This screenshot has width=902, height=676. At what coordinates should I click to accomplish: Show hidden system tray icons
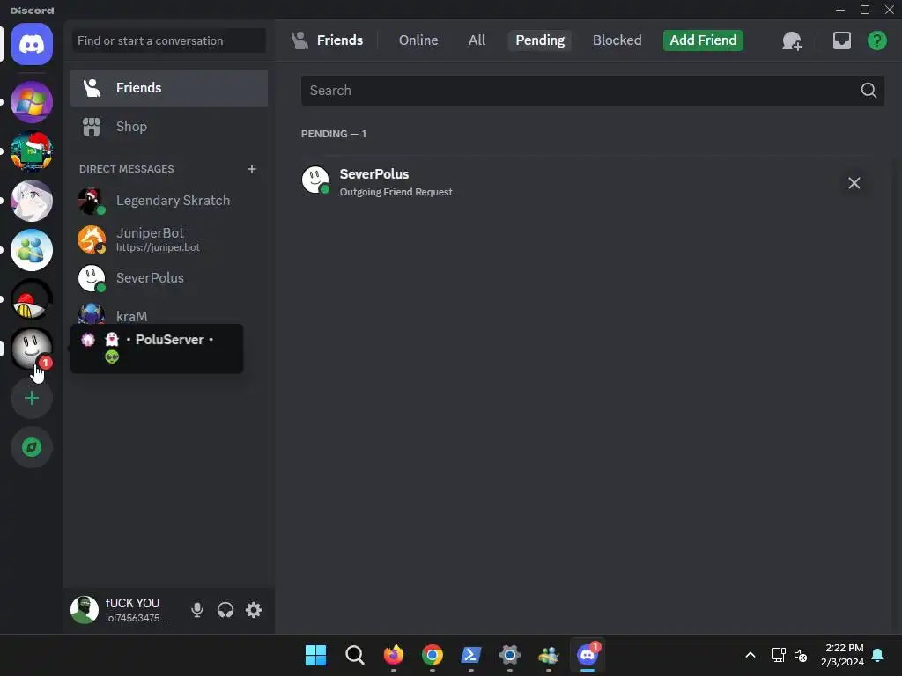(750, 655)
